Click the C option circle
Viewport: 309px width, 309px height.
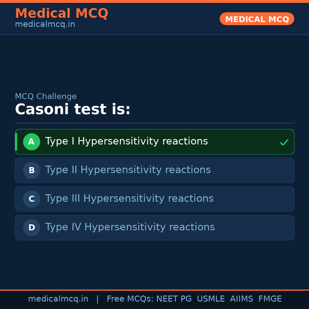point(31,199)
